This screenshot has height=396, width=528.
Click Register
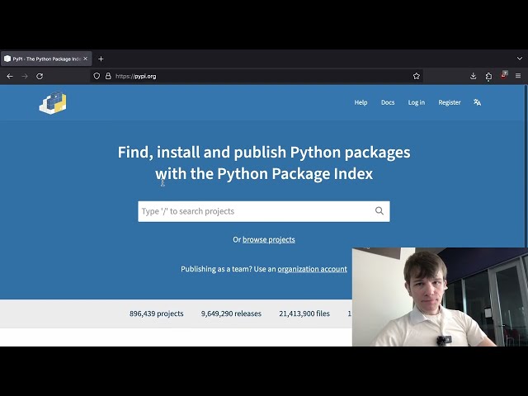click(x=450, y=102)
